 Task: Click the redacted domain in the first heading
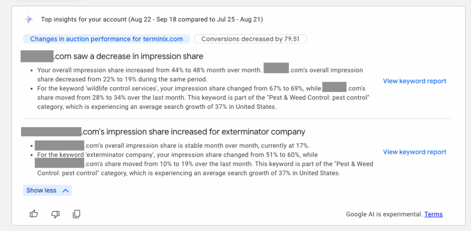pos(37,56)
